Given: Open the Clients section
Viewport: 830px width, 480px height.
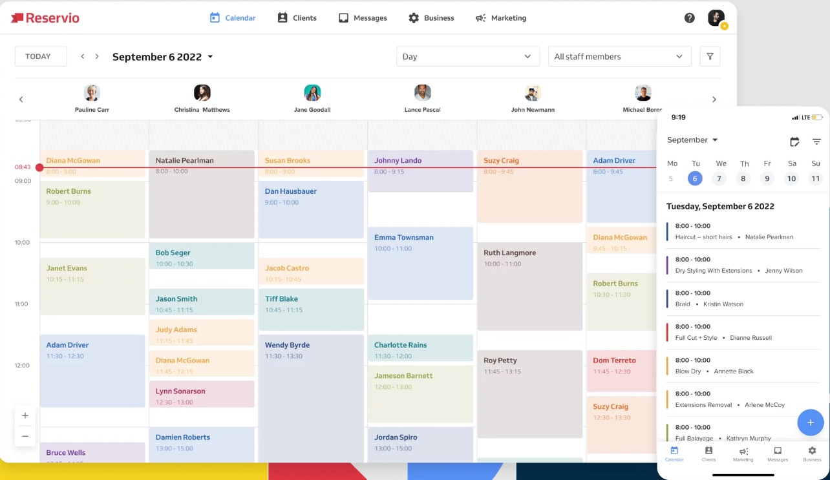Looking at the screenshot, I should pos(297,17).
